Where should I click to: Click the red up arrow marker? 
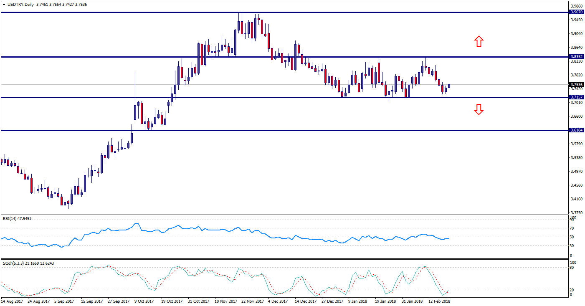[x=479, y=41]
